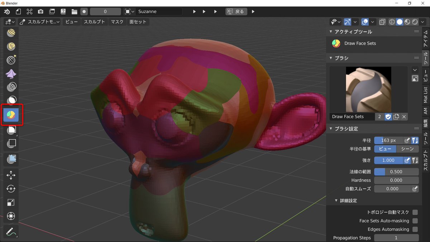The height and width of the screenshot is (242, 430).
Task: Switch to wireframe viewport shading
Action: [392, 22]
